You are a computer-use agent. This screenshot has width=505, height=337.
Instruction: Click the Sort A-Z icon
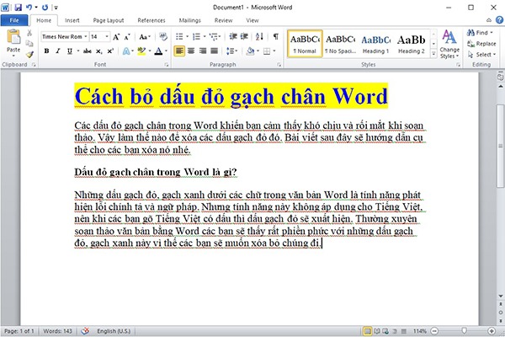259,37
